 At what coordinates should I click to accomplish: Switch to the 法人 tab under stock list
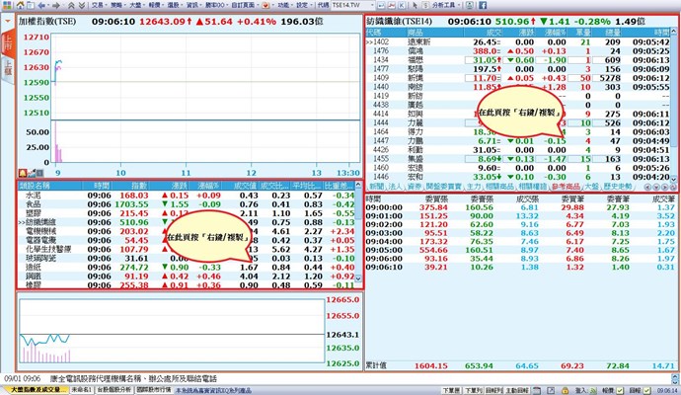(x=393, y=186)
